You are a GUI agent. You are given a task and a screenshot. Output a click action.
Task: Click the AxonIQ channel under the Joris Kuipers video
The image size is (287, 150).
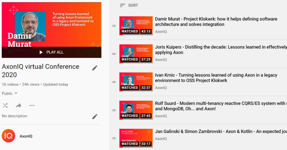tap(161, 60)
